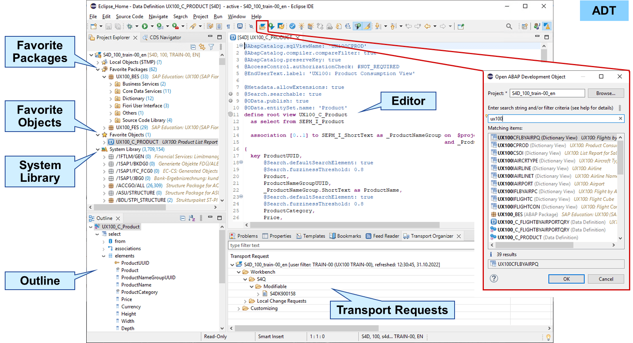Viewport: 633px width, 343px height.
Task: Toggle the Sort button in Outline view
Action: tap(192, 218)
